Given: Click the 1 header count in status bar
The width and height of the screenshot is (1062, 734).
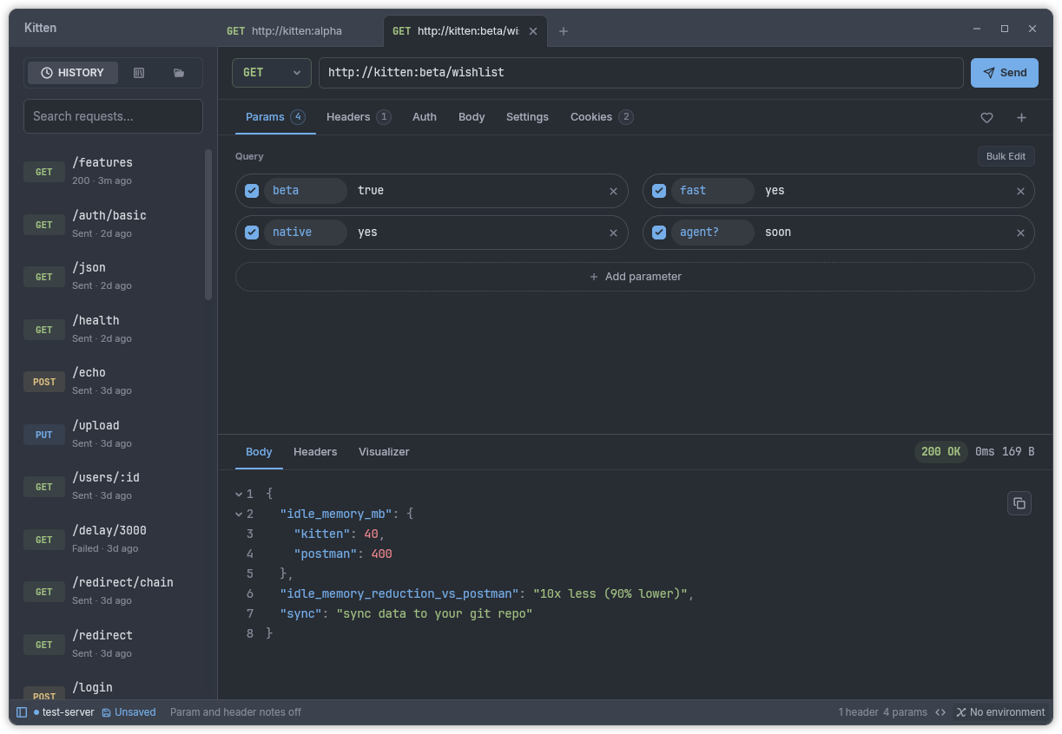Looking at the screenshot, I should [859, 712].
